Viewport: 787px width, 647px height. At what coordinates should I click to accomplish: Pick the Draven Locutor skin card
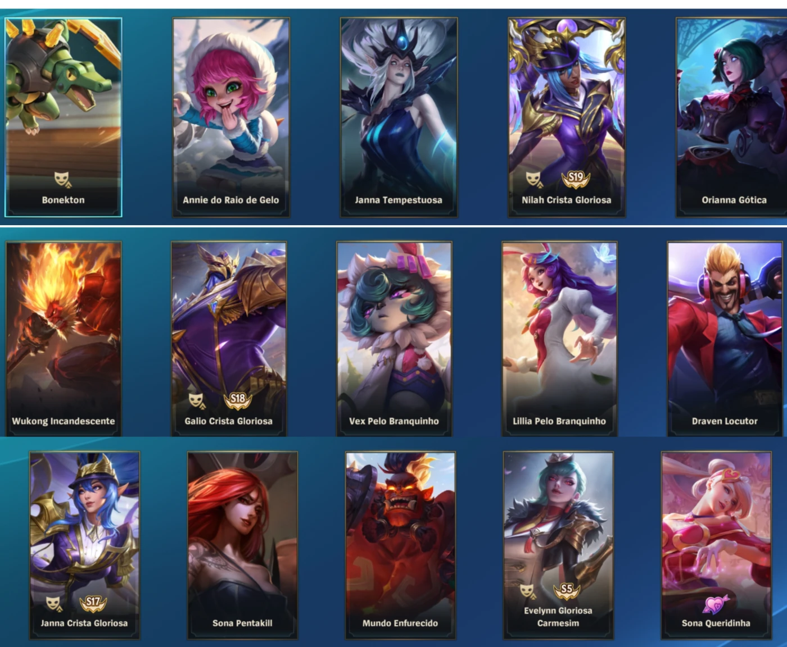725,339
